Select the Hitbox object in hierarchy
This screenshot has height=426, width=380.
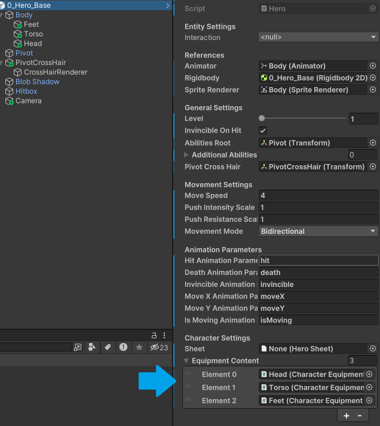26,91
